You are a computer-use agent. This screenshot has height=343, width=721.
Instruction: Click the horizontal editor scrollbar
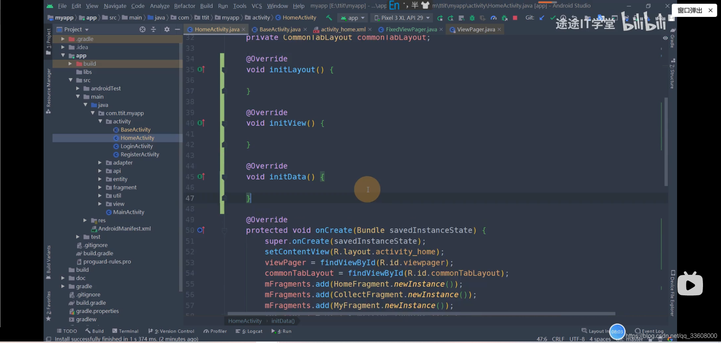point(421,314)
